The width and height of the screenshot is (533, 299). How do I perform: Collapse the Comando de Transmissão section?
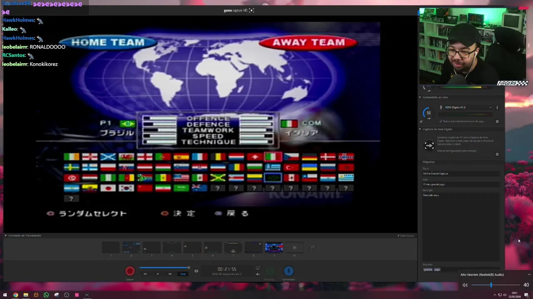coord(6,235)
